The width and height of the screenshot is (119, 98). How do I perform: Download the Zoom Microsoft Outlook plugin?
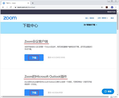coord(34,92)
